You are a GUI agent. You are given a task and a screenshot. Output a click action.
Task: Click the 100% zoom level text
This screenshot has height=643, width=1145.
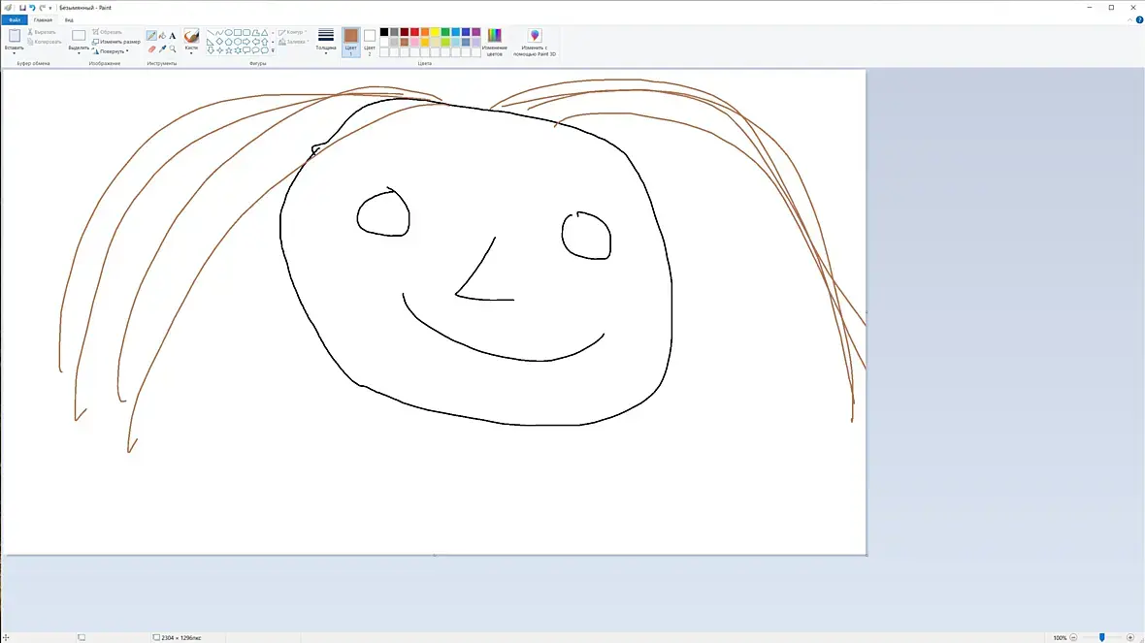[x=1060, y=638]
